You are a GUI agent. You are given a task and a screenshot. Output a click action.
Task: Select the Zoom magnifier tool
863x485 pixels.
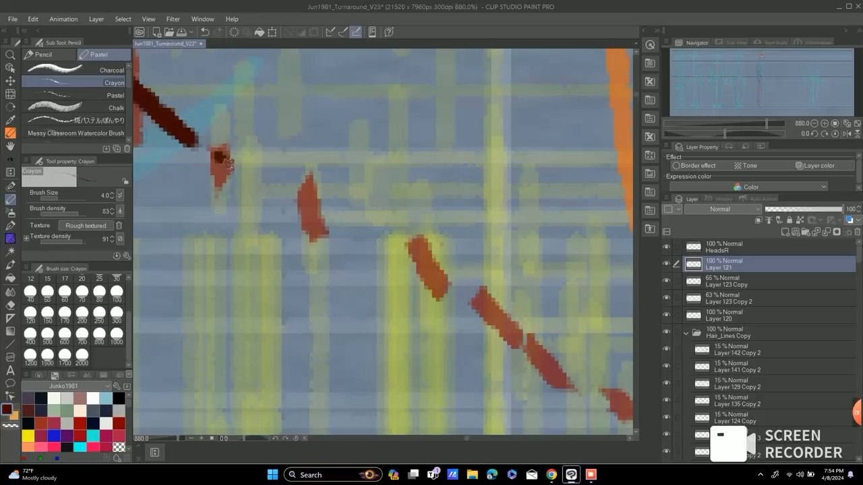pyautogui.click(x=10, y=55)
